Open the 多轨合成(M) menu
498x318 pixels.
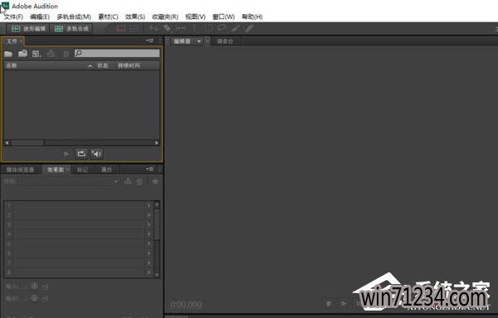coord(74,17)
